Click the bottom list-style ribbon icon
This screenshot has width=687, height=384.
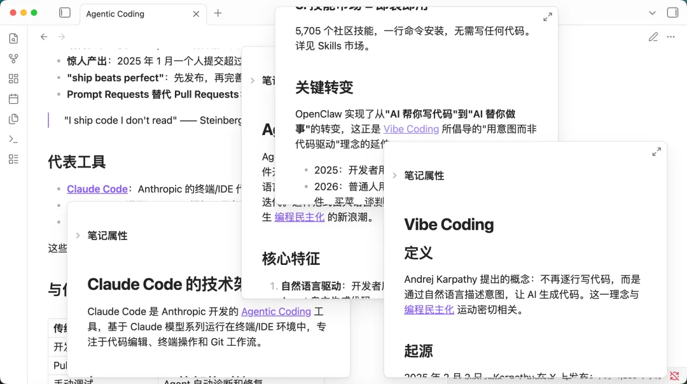tap(13, 159)
